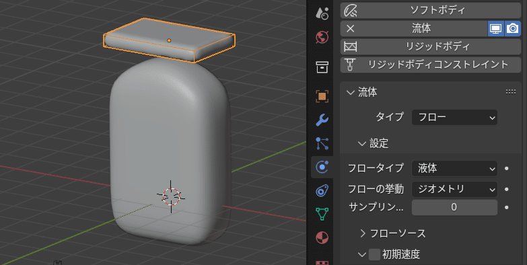Open the タイプ dropdown showing フロー
Image resolution: width=527 pixels, height=265 pixels.
pyautogui.click(x=454, y=118)
